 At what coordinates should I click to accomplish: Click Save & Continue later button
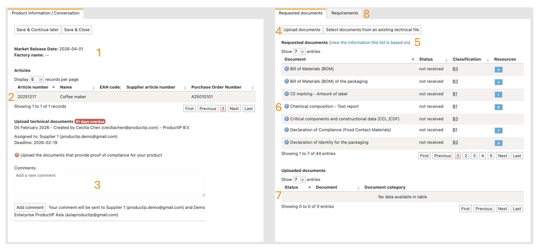pos(37,30)
